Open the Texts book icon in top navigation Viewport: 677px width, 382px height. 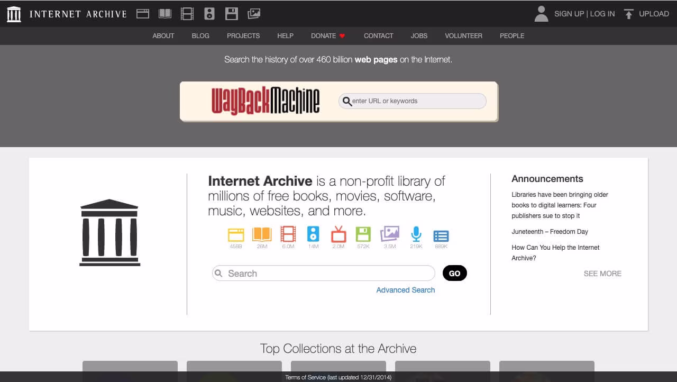tap(165, 14)
